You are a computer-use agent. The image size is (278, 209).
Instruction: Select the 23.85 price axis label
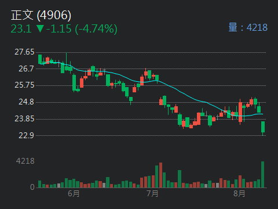click(x=24, y=118)
